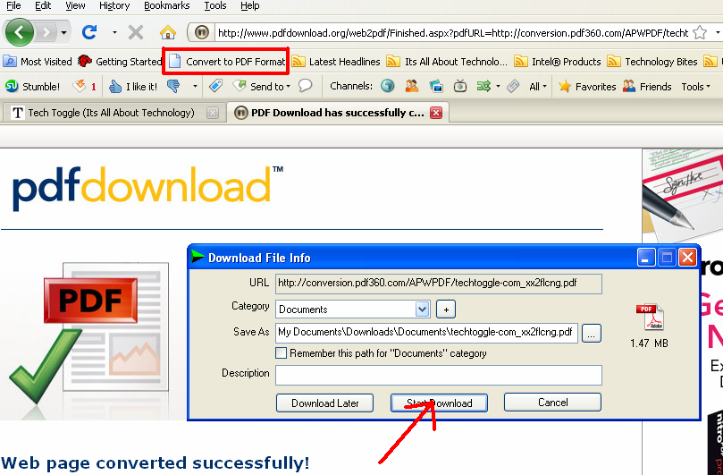The height and width of the screenshot is (475, 723).
Task: Select the video TV channel icon
Action: (x=459, y=86)
